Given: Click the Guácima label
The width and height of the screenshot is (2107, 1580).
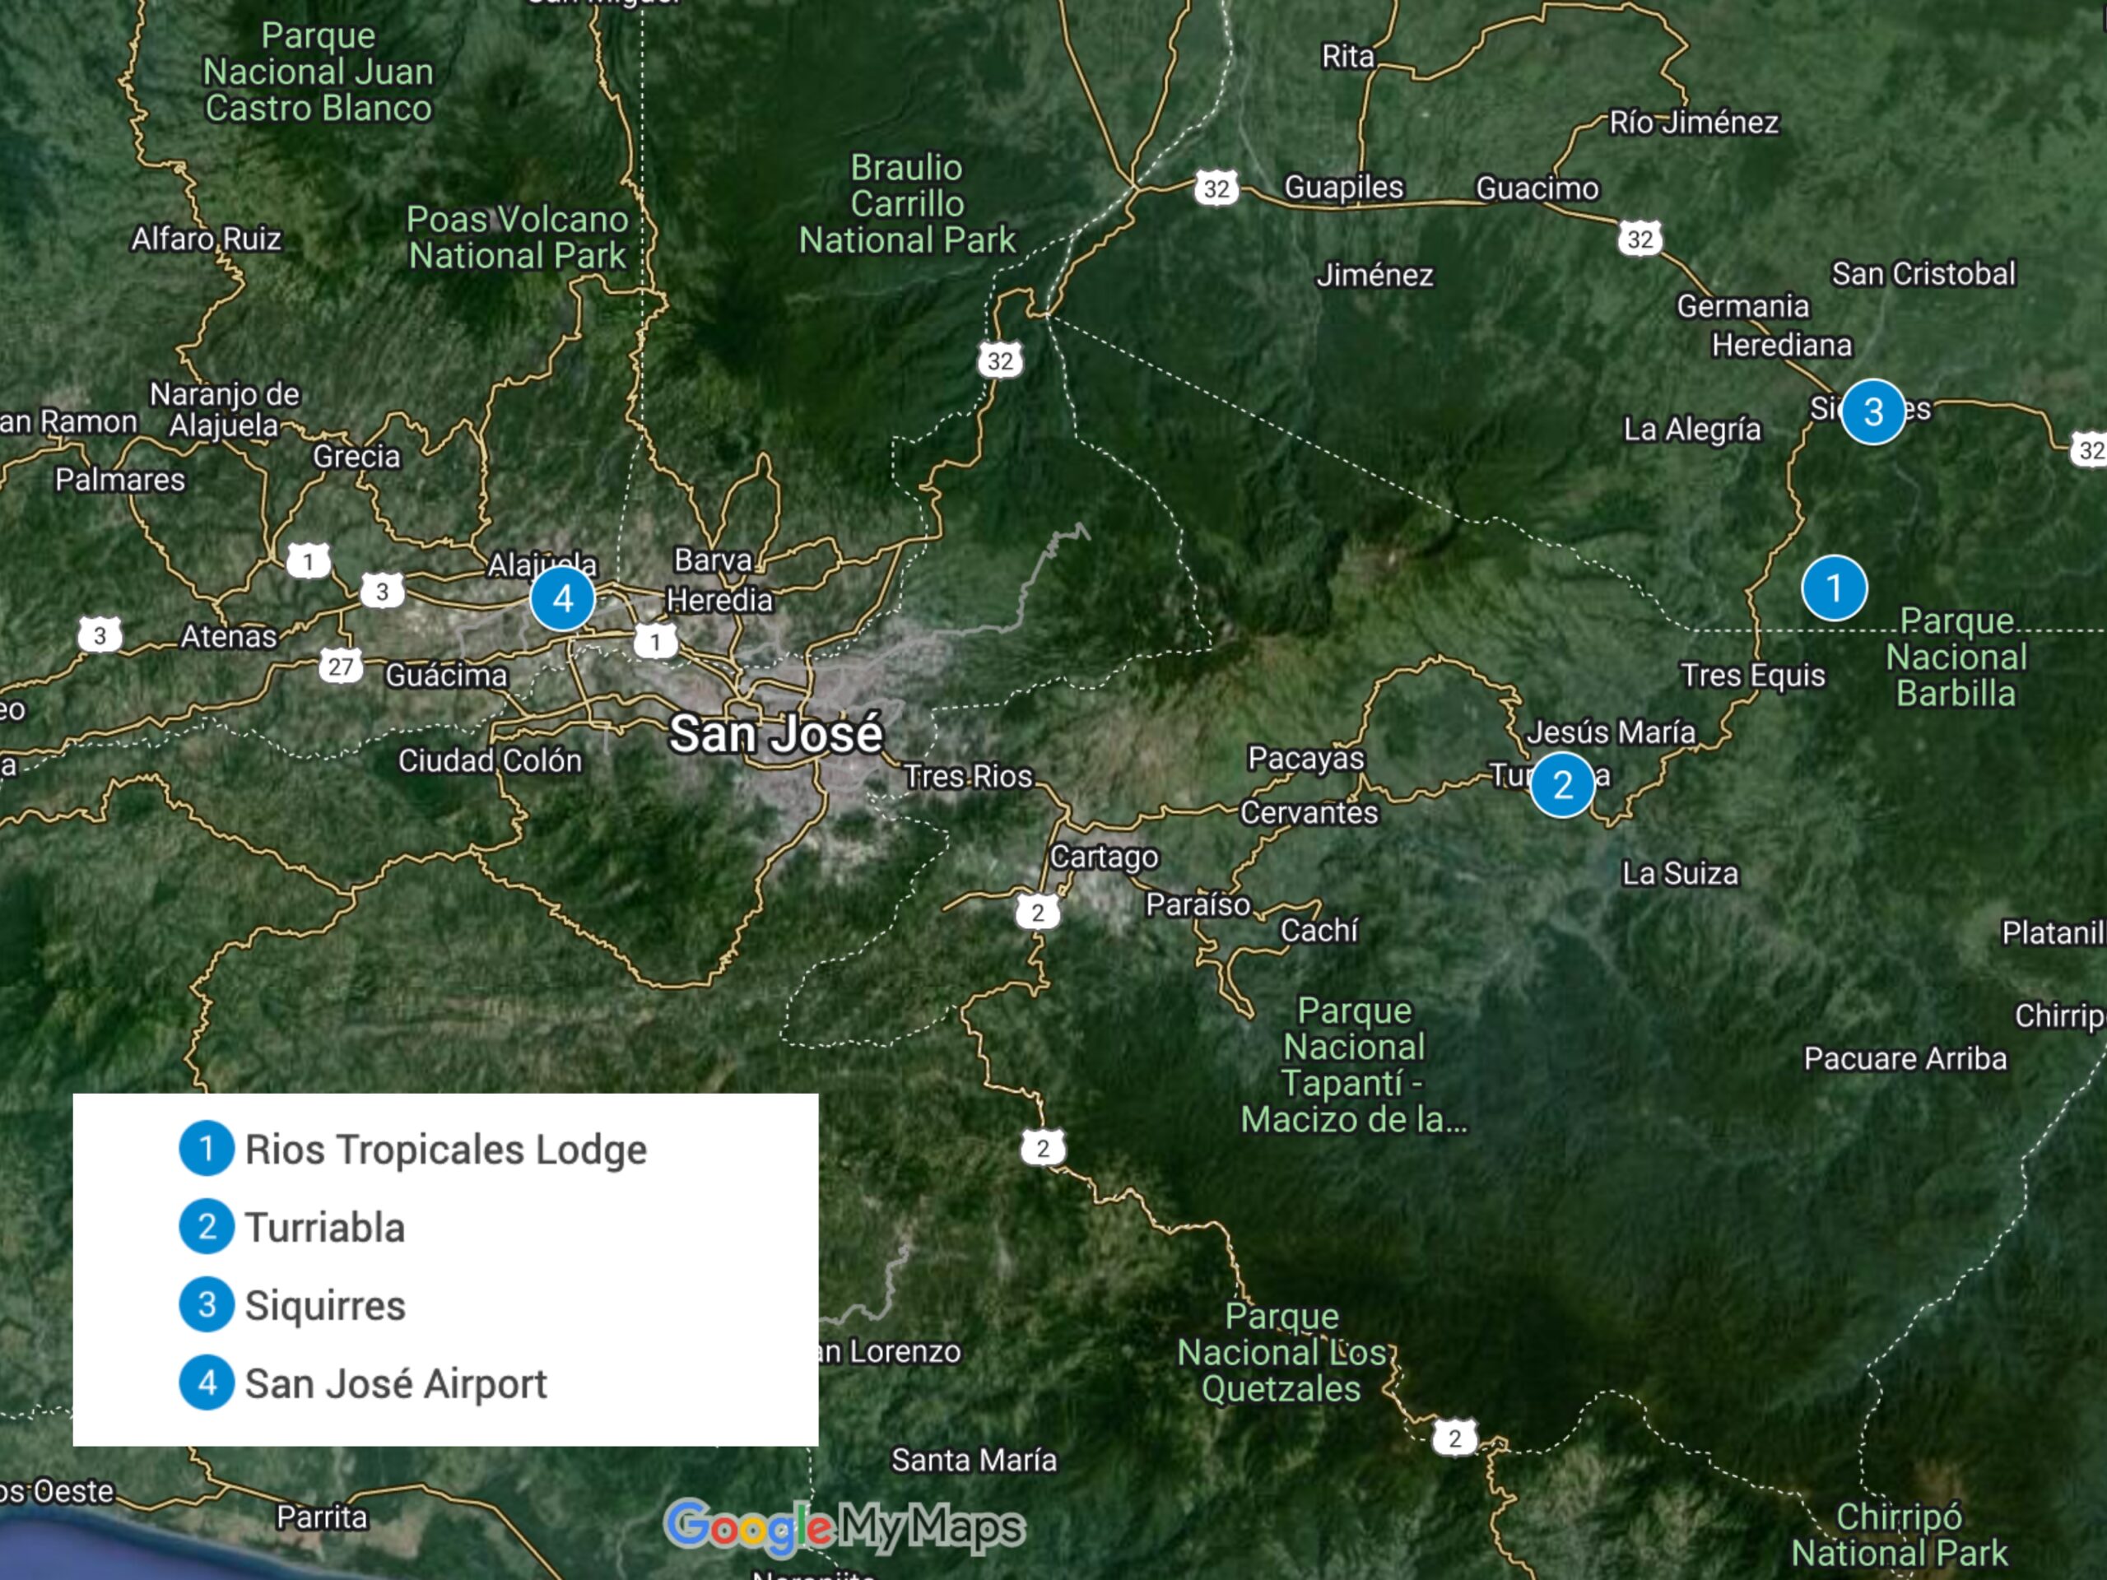Looking at the screenshot, I should click(446, 676).
